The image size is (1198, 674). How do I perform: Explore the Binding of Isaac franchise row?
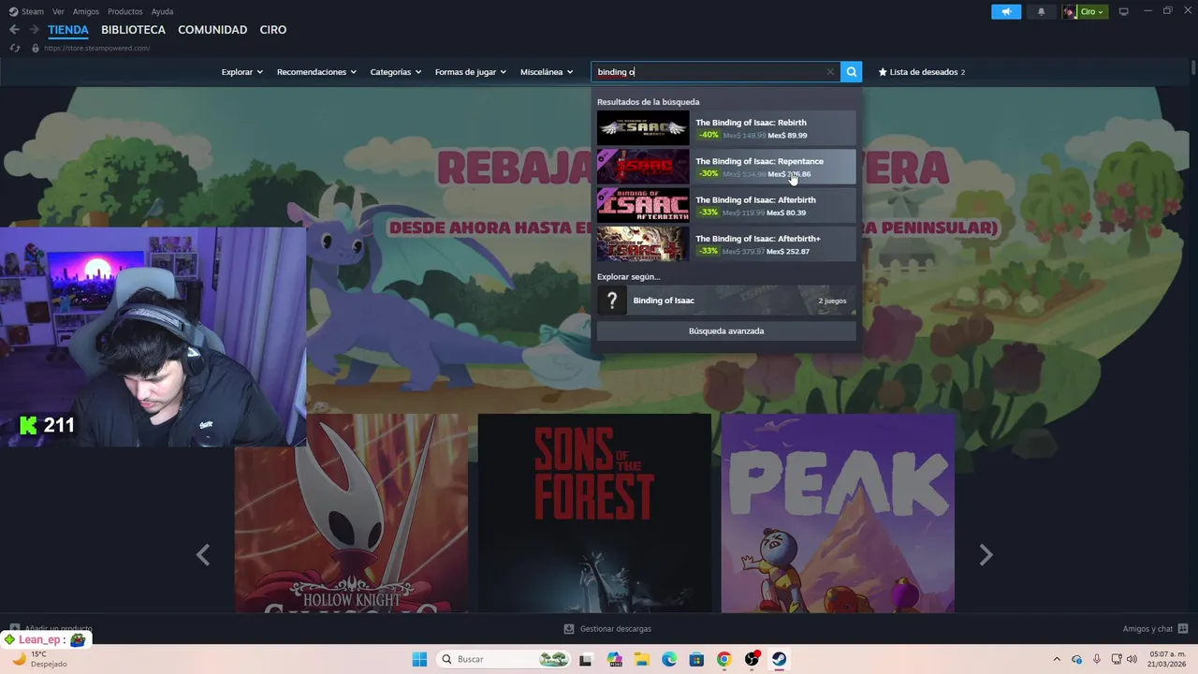[x=726, y=300]
